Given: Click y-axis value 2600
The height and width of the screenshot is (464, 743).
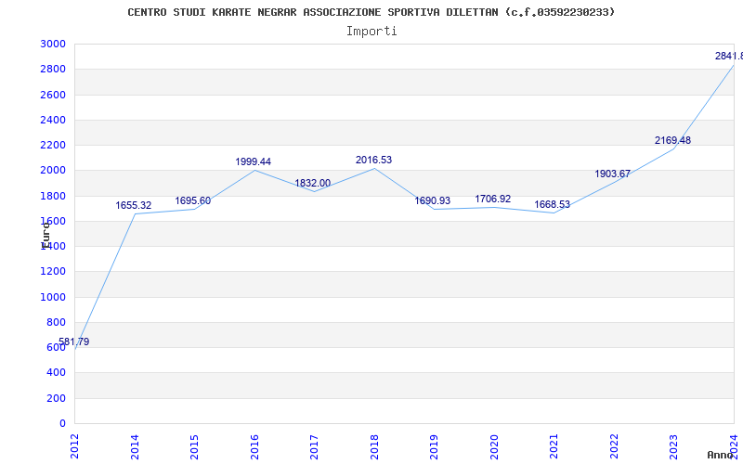Looking at the screenshot, I should [53, 95].
